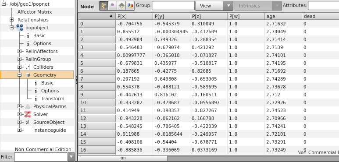
Task: Click the PhysicalParms weight icon
Action: pyautogui.click(x=28, y=106)
